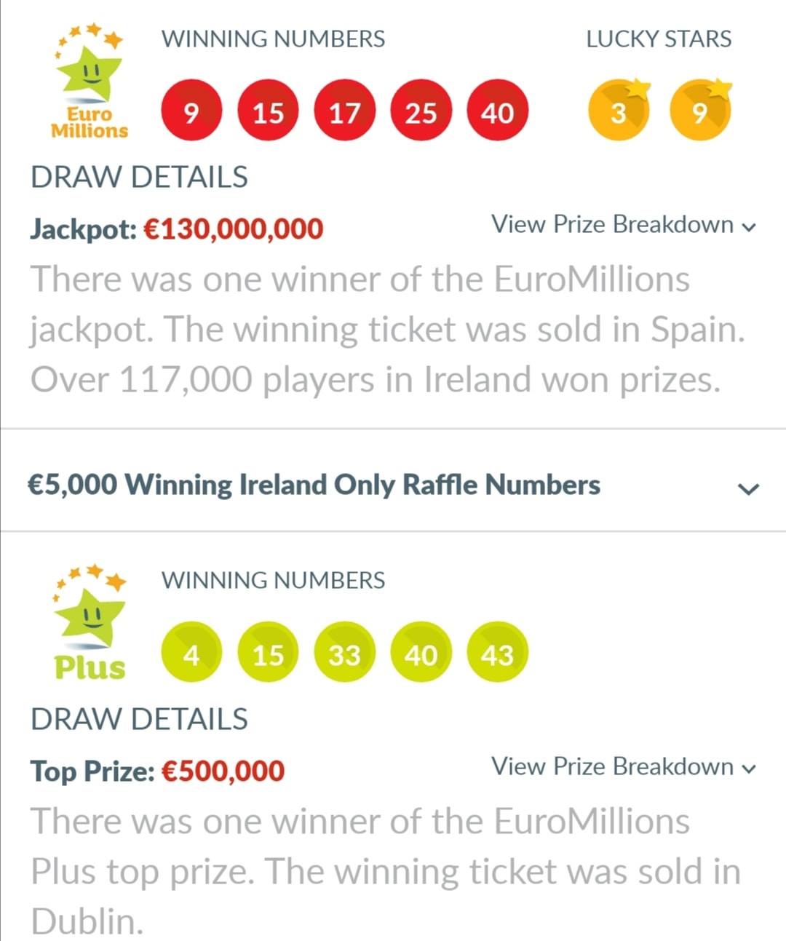Screen dimensions: 786x941
Task: Click red winning ball number 25
Action: click(421, 113)
